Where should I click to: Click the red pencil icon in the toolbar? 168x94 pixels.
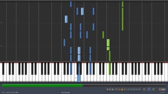(x=119, y=90)
